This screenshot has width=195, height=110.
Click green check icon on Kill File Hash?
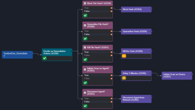pyautogui.click(x=85, y=60)
